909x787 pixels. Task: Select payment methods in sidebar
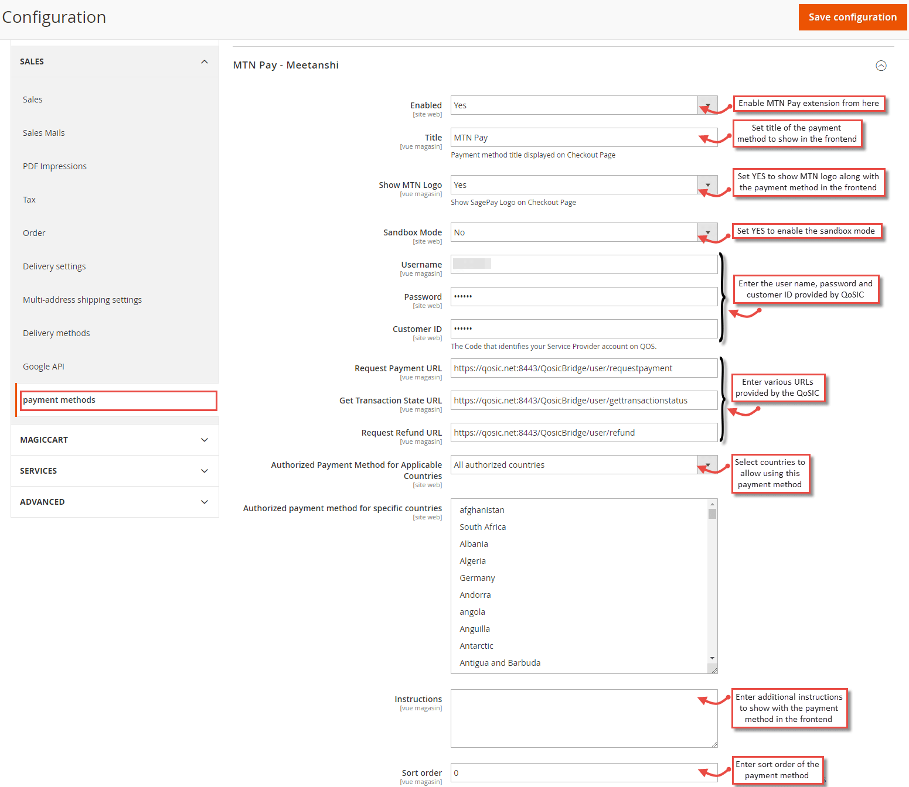(118, 401)
